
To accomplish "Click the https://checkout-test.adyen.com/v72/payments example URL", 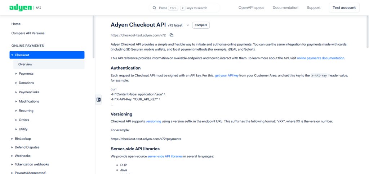I will (146, 139).
